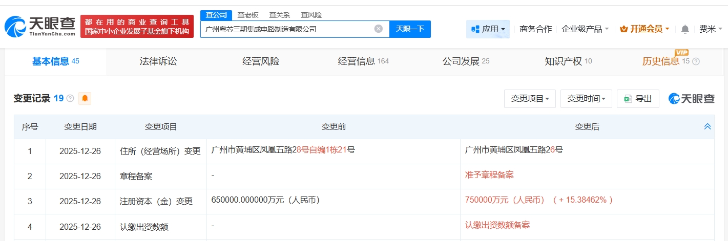
Task: Click into the company search input field
Action: pyautogui.click(x=287, y=29)
